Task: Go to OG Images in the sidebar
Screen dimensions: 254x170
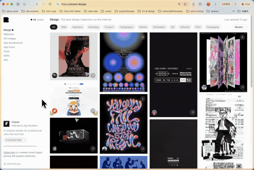Action: click(10, 38)
